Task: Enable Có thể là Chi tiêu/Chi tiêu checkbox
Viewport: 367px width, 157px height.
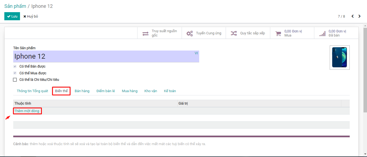Action: pyautogui.click(x=15, y=80)
